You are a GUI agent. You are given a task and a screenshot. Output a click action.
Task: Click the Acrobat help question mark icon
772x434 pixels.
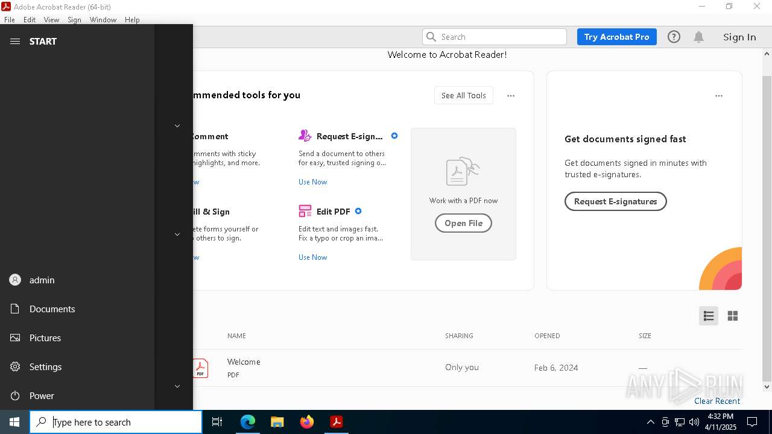click(674, 37)
